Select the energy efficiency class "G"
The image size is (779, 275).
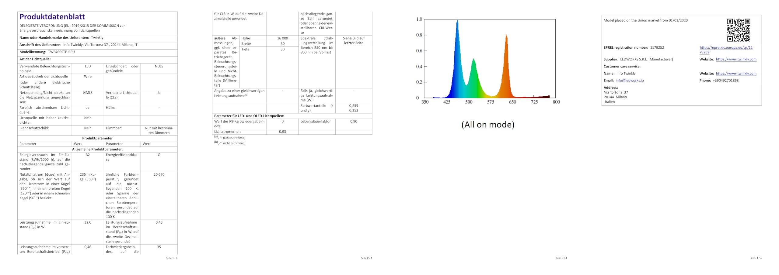159,155
